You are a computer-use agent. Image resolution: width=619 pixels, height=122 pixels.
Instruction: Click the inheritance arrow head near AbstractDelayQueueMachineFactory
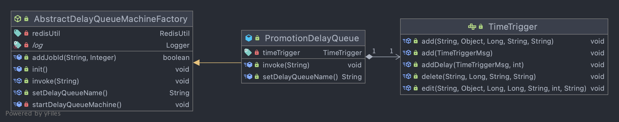pyautogui.click(x=197, y=63)
